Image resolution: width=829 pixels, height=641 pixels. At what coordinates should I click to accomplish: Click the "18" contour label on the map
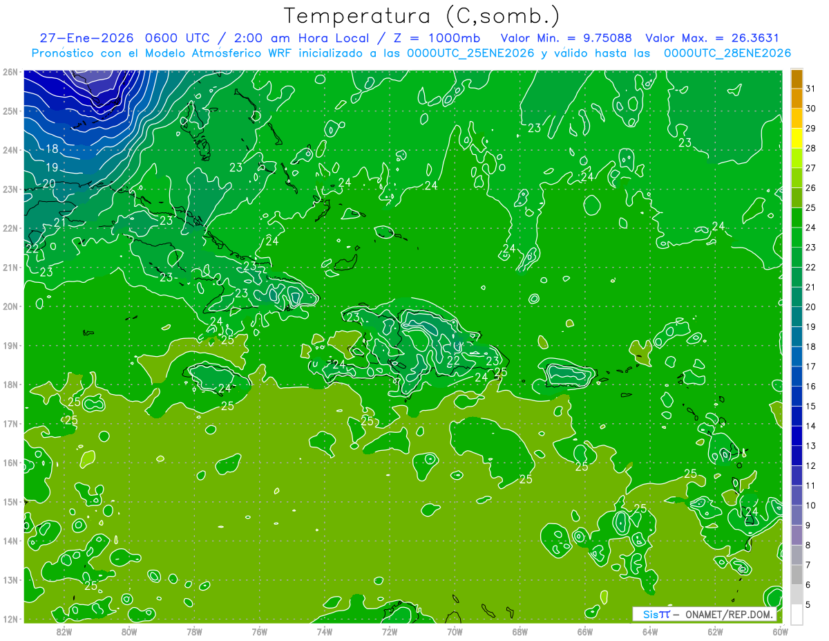[x=52, y=149]
